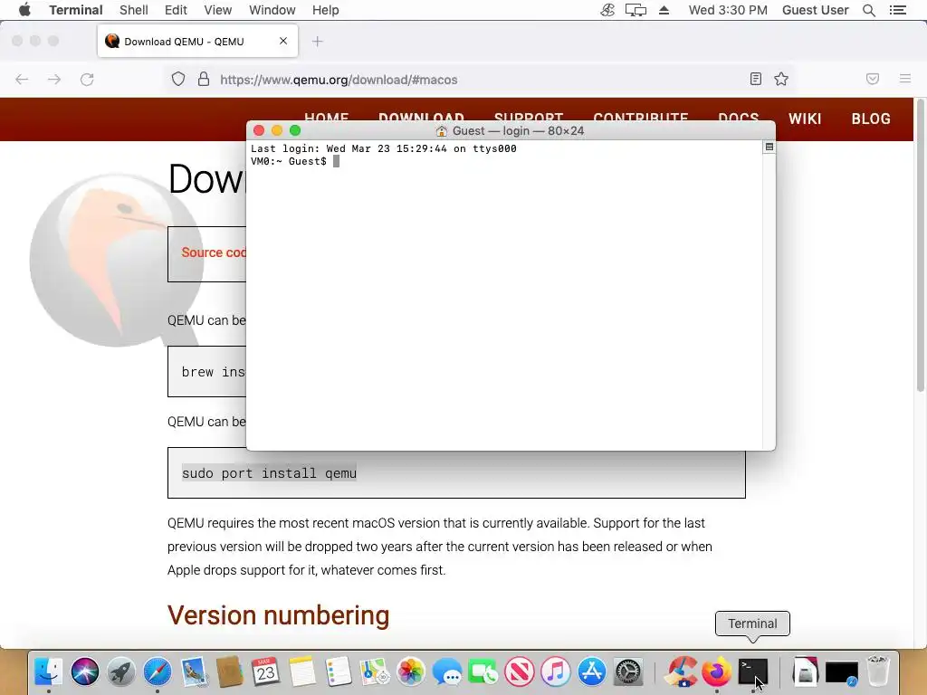
Task: Click the eject icon in menu bar
Action: pyautogui.click(x=664, y=10)
